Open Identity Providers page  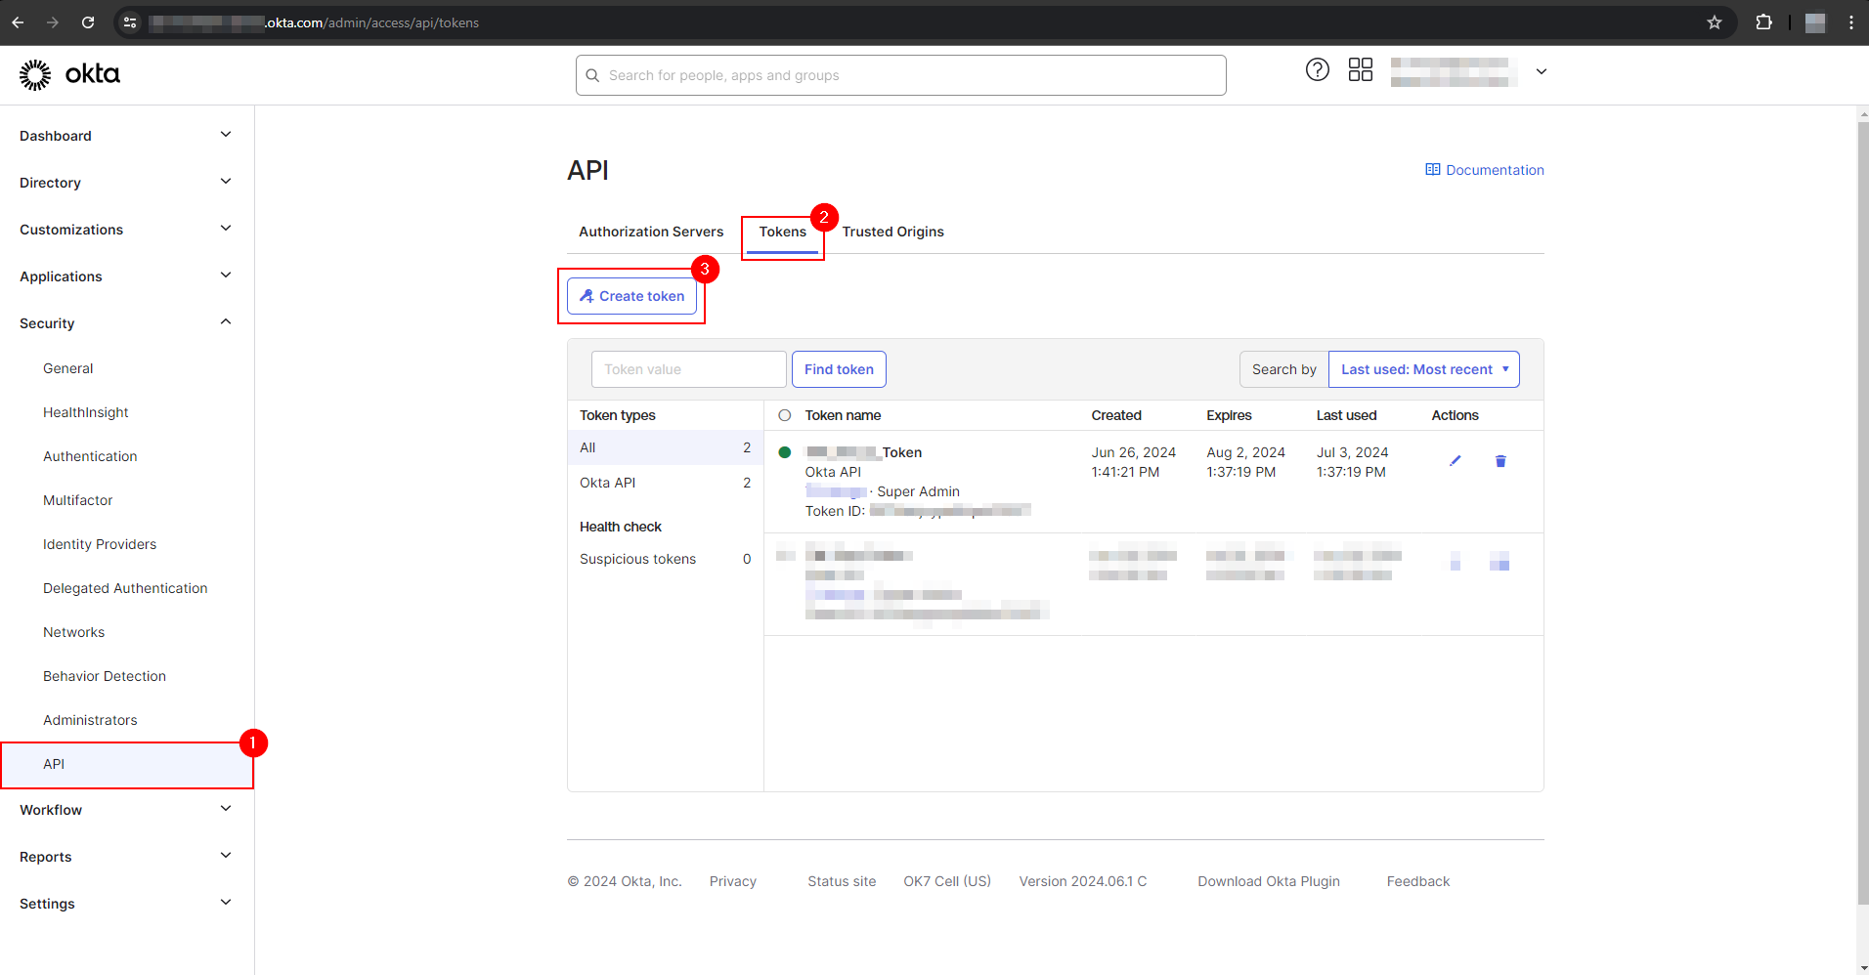click(x=100, y=544)
